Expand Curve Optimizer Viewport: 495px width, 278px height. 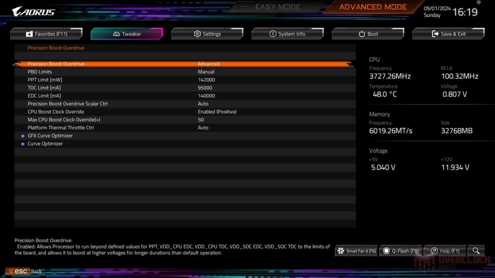(x=46, y=143)
